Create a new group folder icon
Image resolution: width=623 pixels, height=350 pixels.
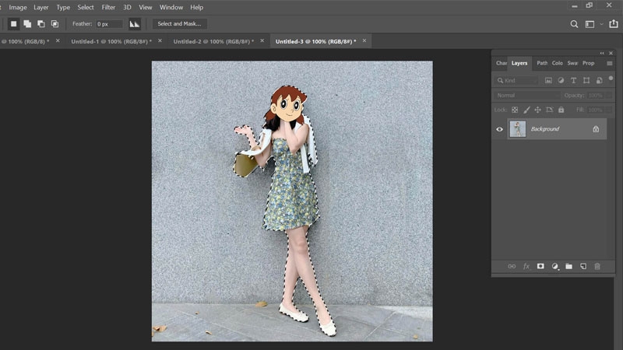(569, 266)
